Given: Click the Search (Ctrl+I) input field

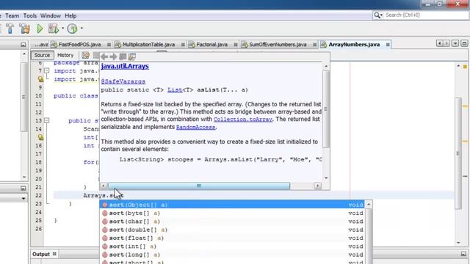Looking at the screenshot, I should click(x=426, y=15).
